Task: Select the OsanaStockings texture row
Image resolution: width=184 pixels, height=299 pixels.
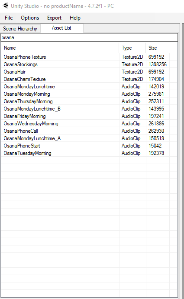Action: 89,64
